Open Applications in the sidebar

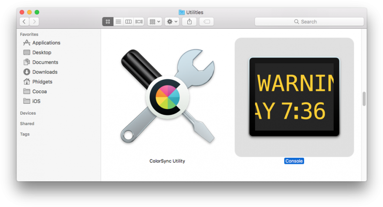pos(46,43)
